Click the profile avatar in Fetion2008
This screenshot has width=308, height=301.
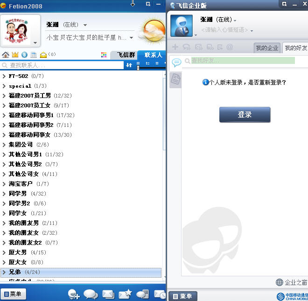coord(17,31)
